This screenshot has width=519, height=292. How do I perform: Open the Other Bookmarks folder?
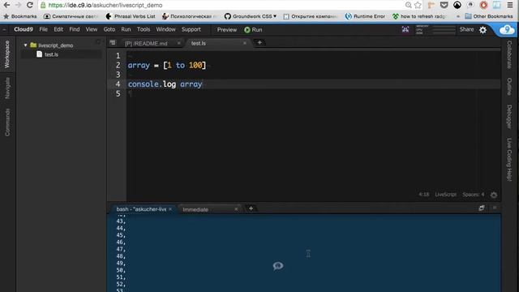(x=489, y=16)
